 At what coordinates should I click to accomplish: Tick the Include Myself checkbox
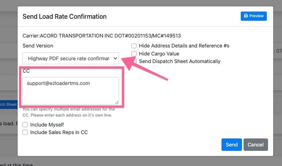click(x=25, y=125)
